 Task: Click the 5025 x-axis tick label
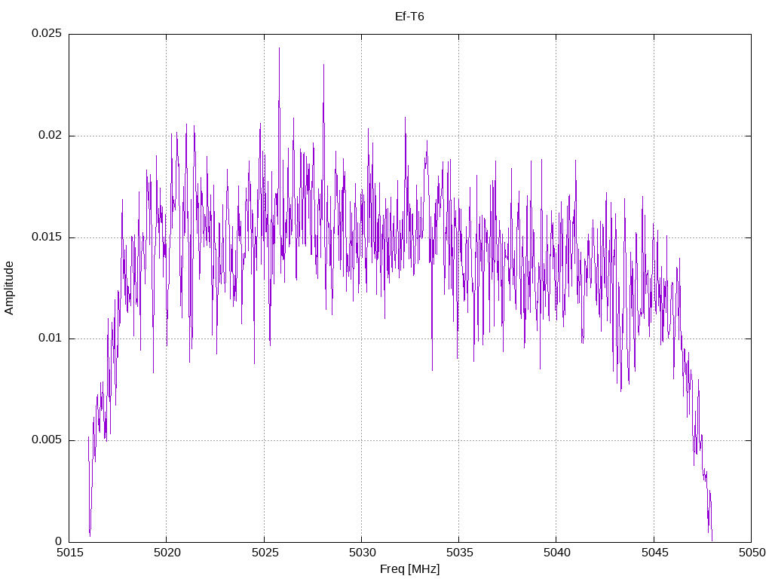[x=265, y=553]
